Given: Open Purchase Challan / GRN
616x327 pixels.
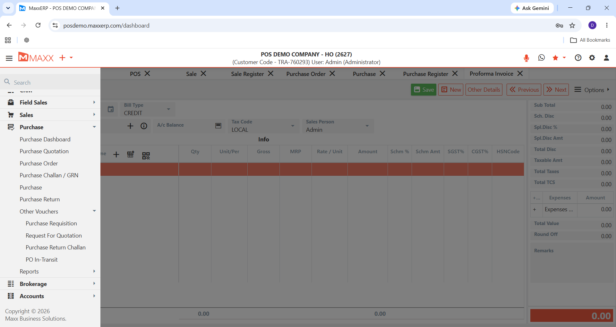Looking at the screenshot, I should [x=49, y=175].
